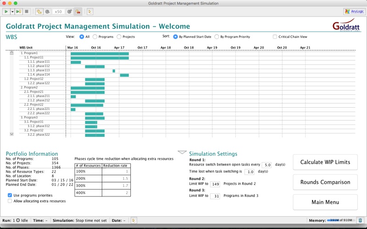Click the toolbar console toggle icon
Screen dimensions: 367x229
(90, 11)
